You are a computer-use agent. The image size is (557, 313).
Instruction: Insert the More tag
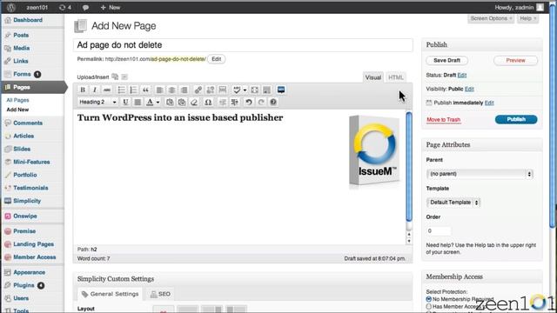[x=223, y=90]
